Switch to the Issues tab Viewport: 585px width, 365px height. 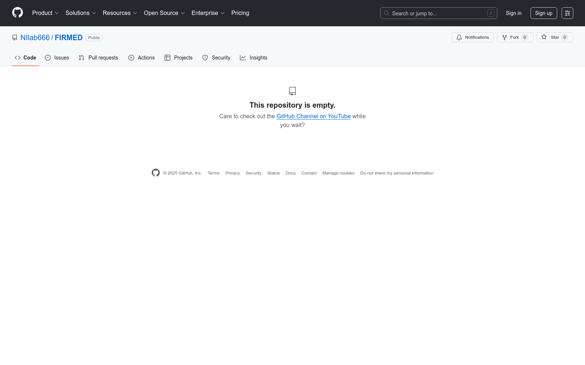click(57, 58)
